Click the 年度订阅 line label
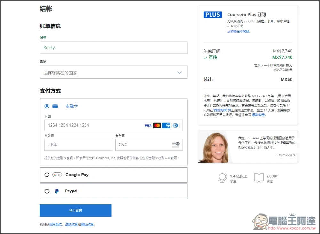Image resolution: width=320 pixels, height=234 pixels. [x=212, y=51]
